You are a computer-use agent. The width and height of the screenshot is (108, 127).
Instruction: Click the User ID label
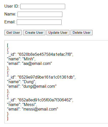click(12, 6)
